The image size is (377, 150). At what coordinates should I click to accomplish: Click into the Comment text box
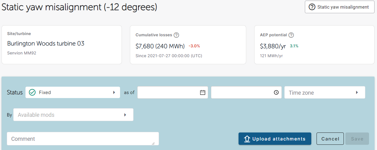coord(83,139)
